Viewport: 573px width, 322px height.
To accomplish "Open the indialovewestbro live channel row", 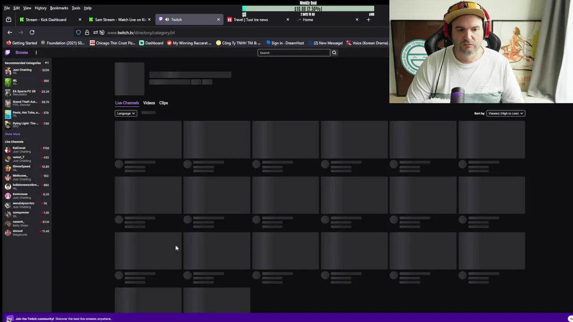I will click(27, 186).
